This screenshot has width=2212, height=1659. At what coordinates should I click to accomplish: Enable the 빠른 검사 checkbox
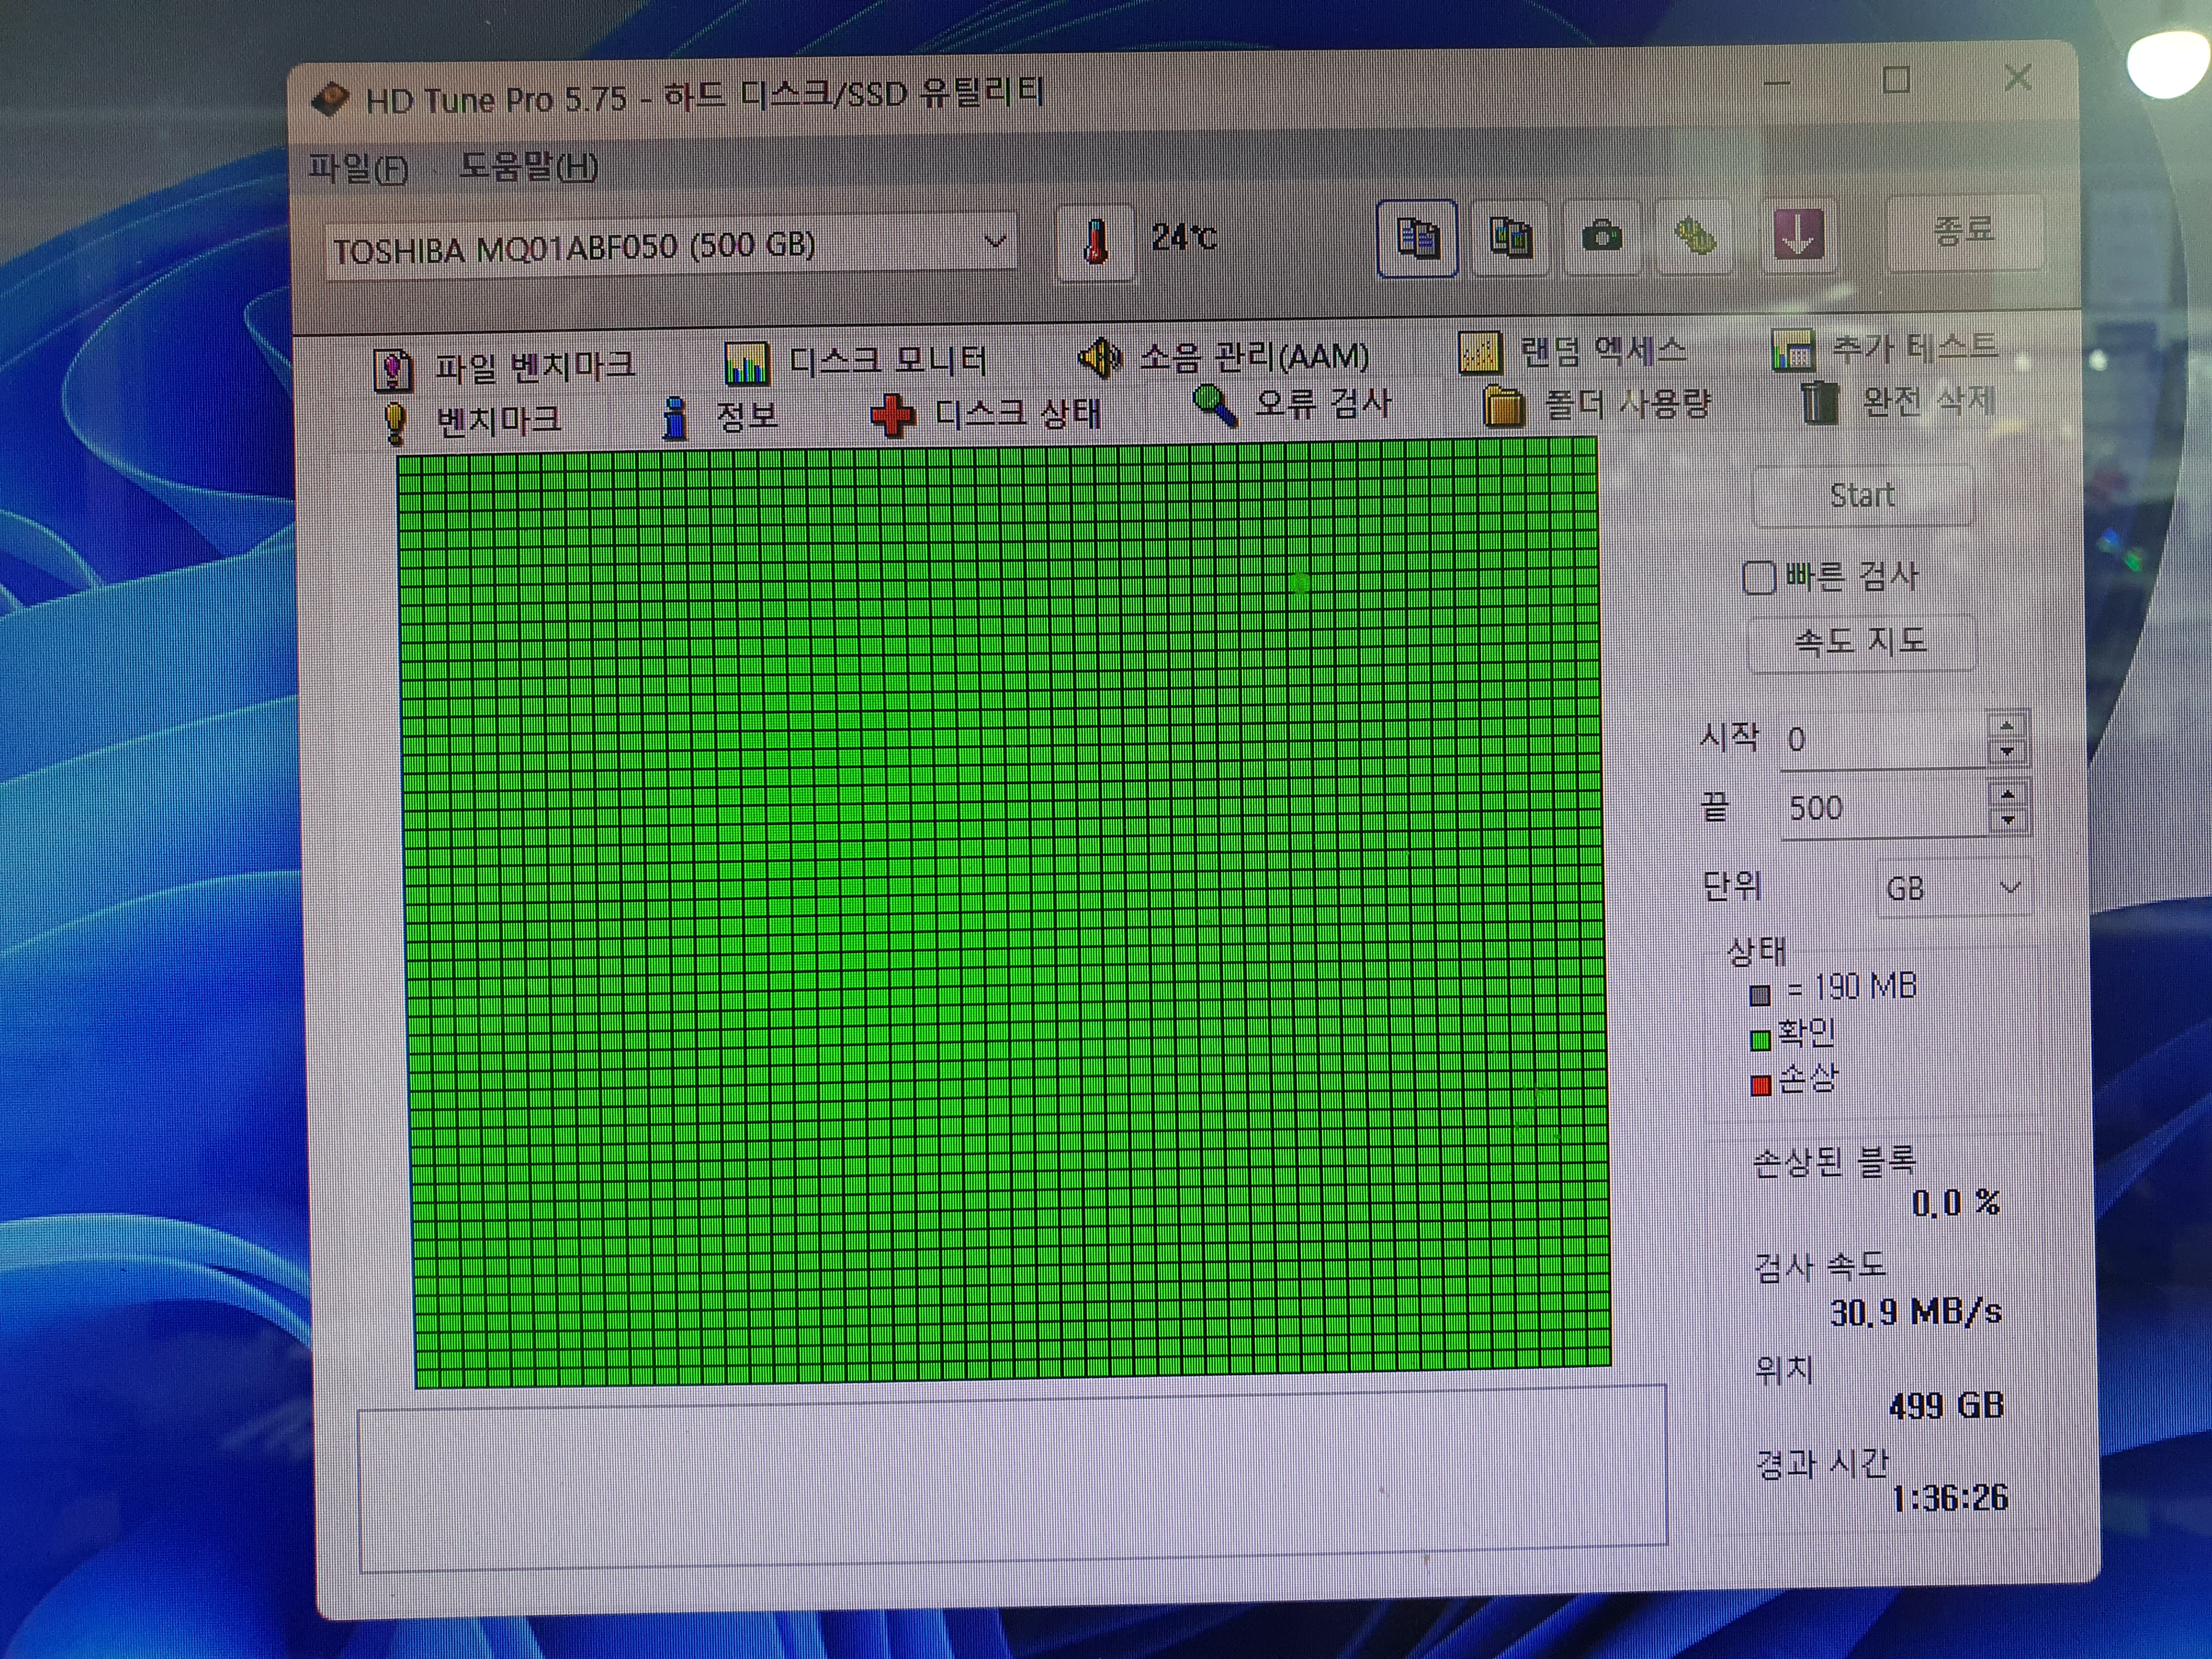(x=1759, y=577)
